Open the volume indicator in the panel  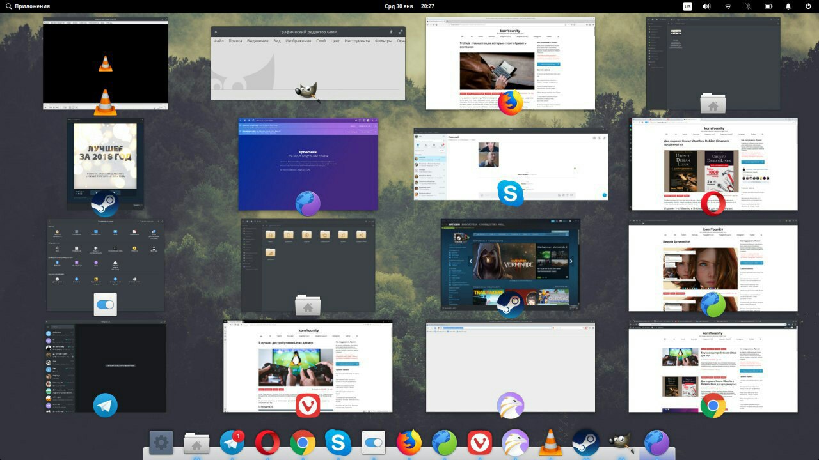coord(706,6)
